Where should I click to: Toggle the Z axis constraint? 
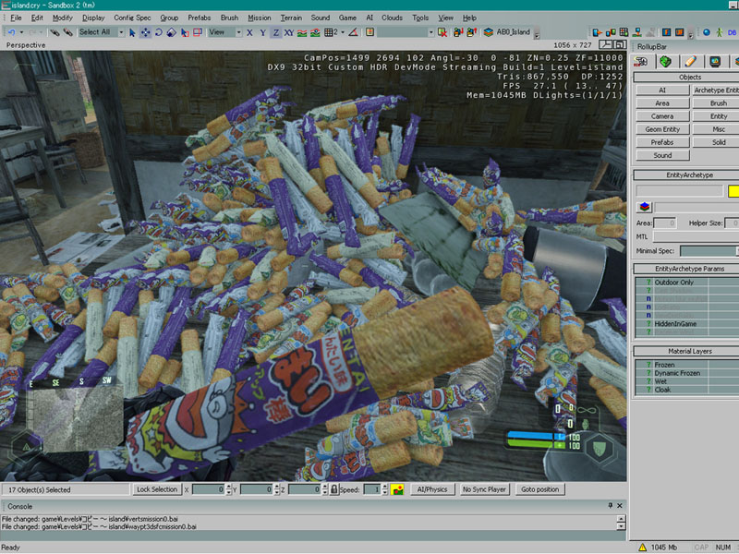click(275, 32)
